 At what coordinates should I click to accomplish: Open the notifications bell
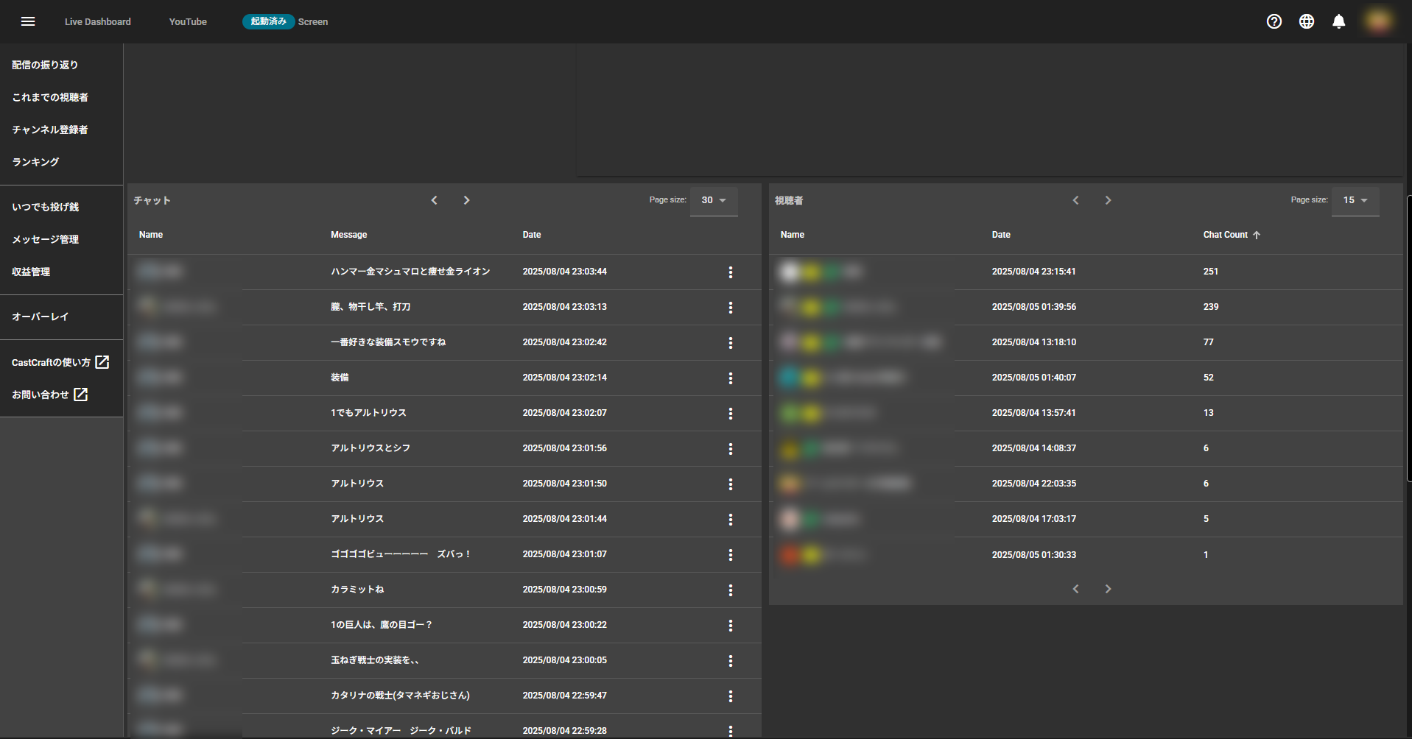1339,21
